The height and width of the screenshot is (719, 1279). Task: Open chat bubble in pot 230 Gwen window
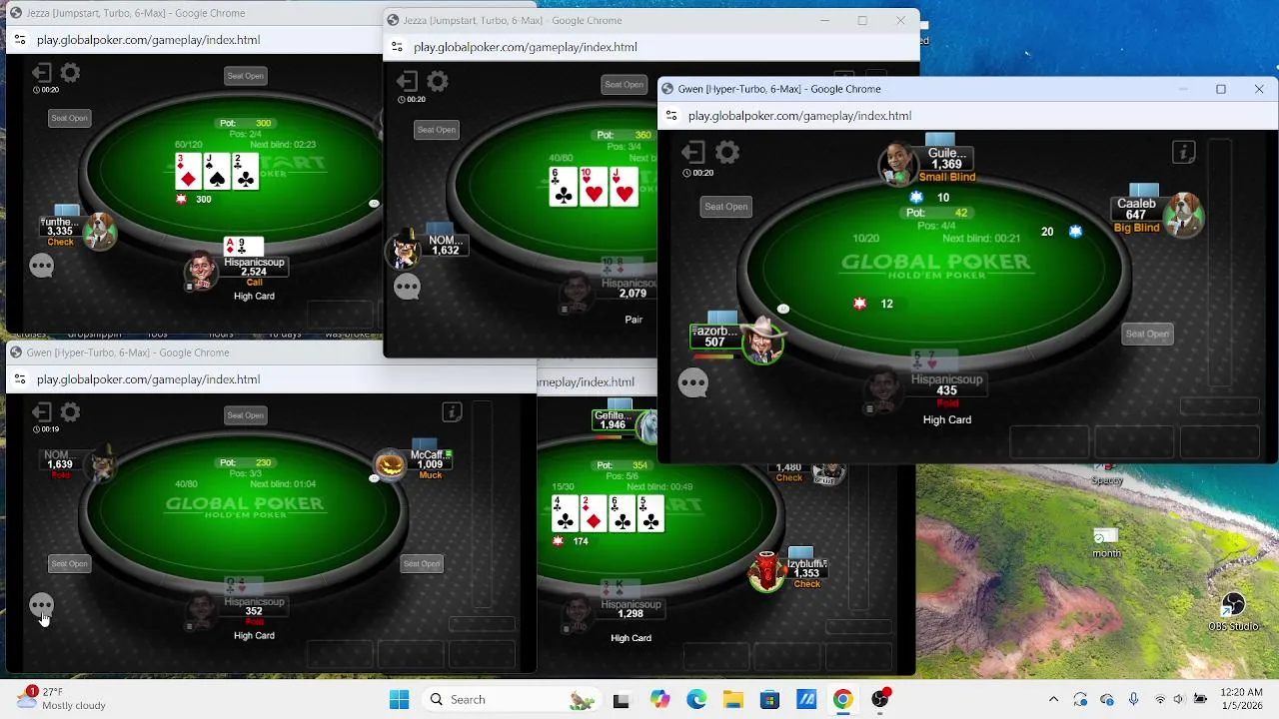42,606
